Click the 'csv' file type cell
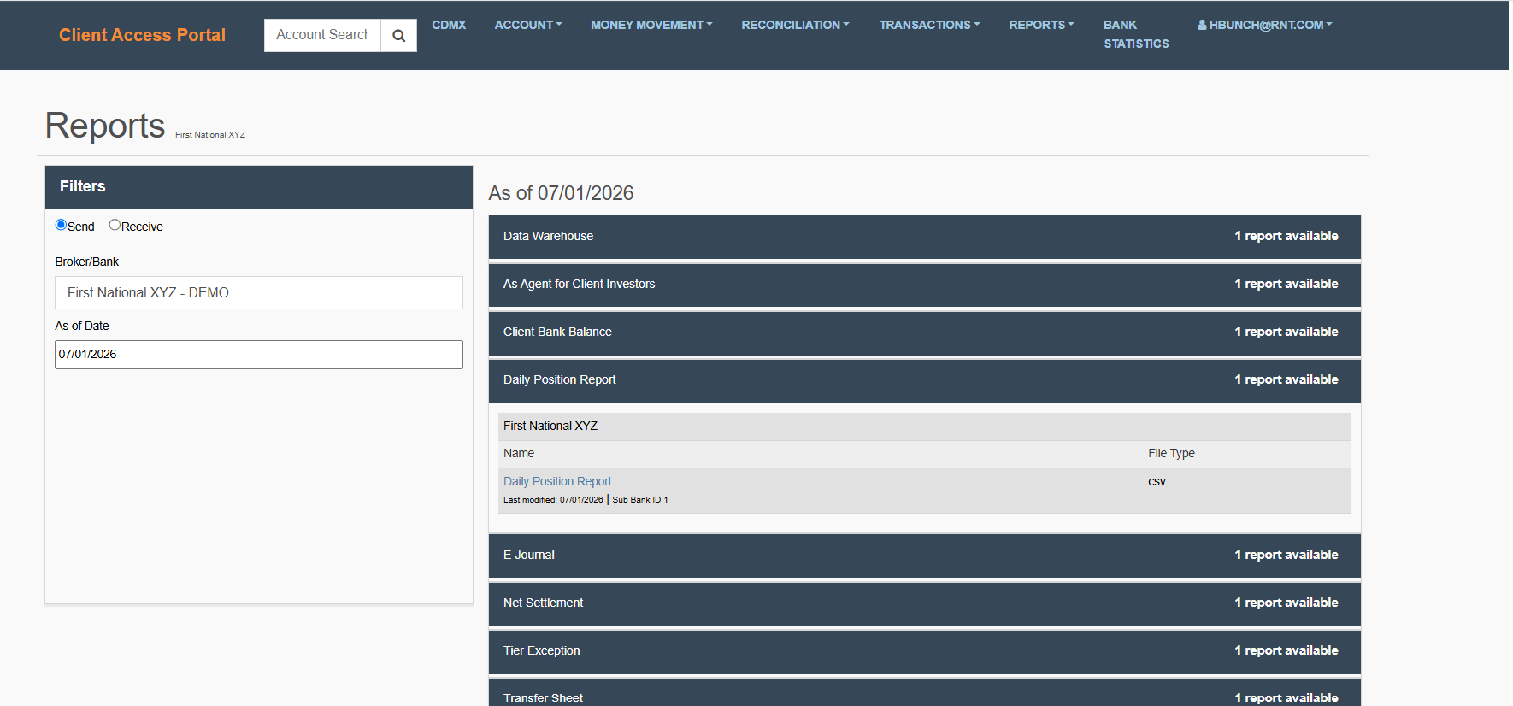Image resolution: width=1513 pixels, height=706 pixels. coord(1157,482)
